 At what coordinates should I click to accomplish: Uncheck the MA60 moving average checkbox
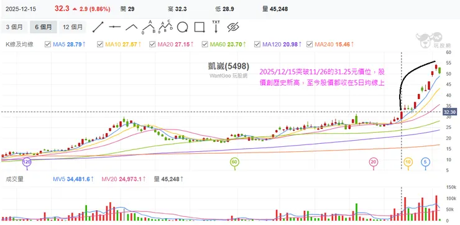205,45
